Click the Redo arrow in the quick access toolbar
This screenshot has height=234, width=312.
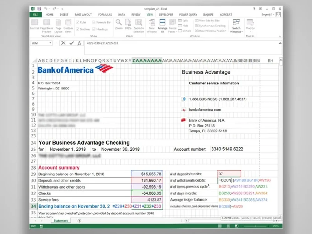(x=54, y=9)
